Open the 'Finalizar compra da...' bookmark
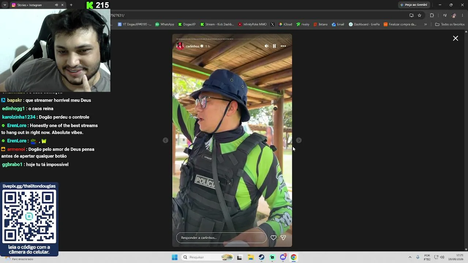This screenshot has width=468, height=263. point(400,24)
